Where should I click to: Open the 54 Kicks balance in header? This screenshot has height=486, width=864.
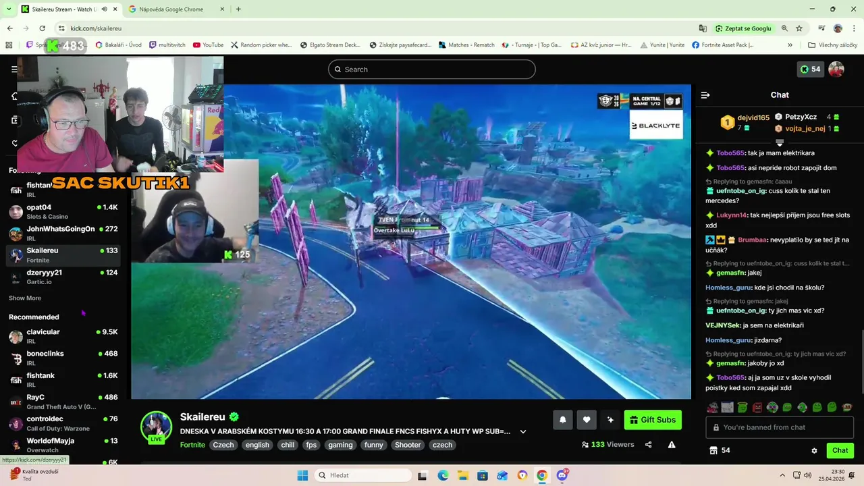(810, 70)
